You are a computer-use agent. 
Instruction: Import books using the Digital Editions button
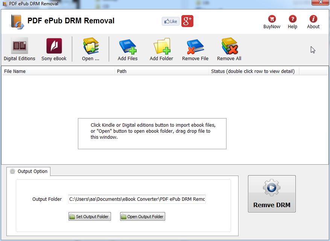pyautogui.click(x=19, y=49)
